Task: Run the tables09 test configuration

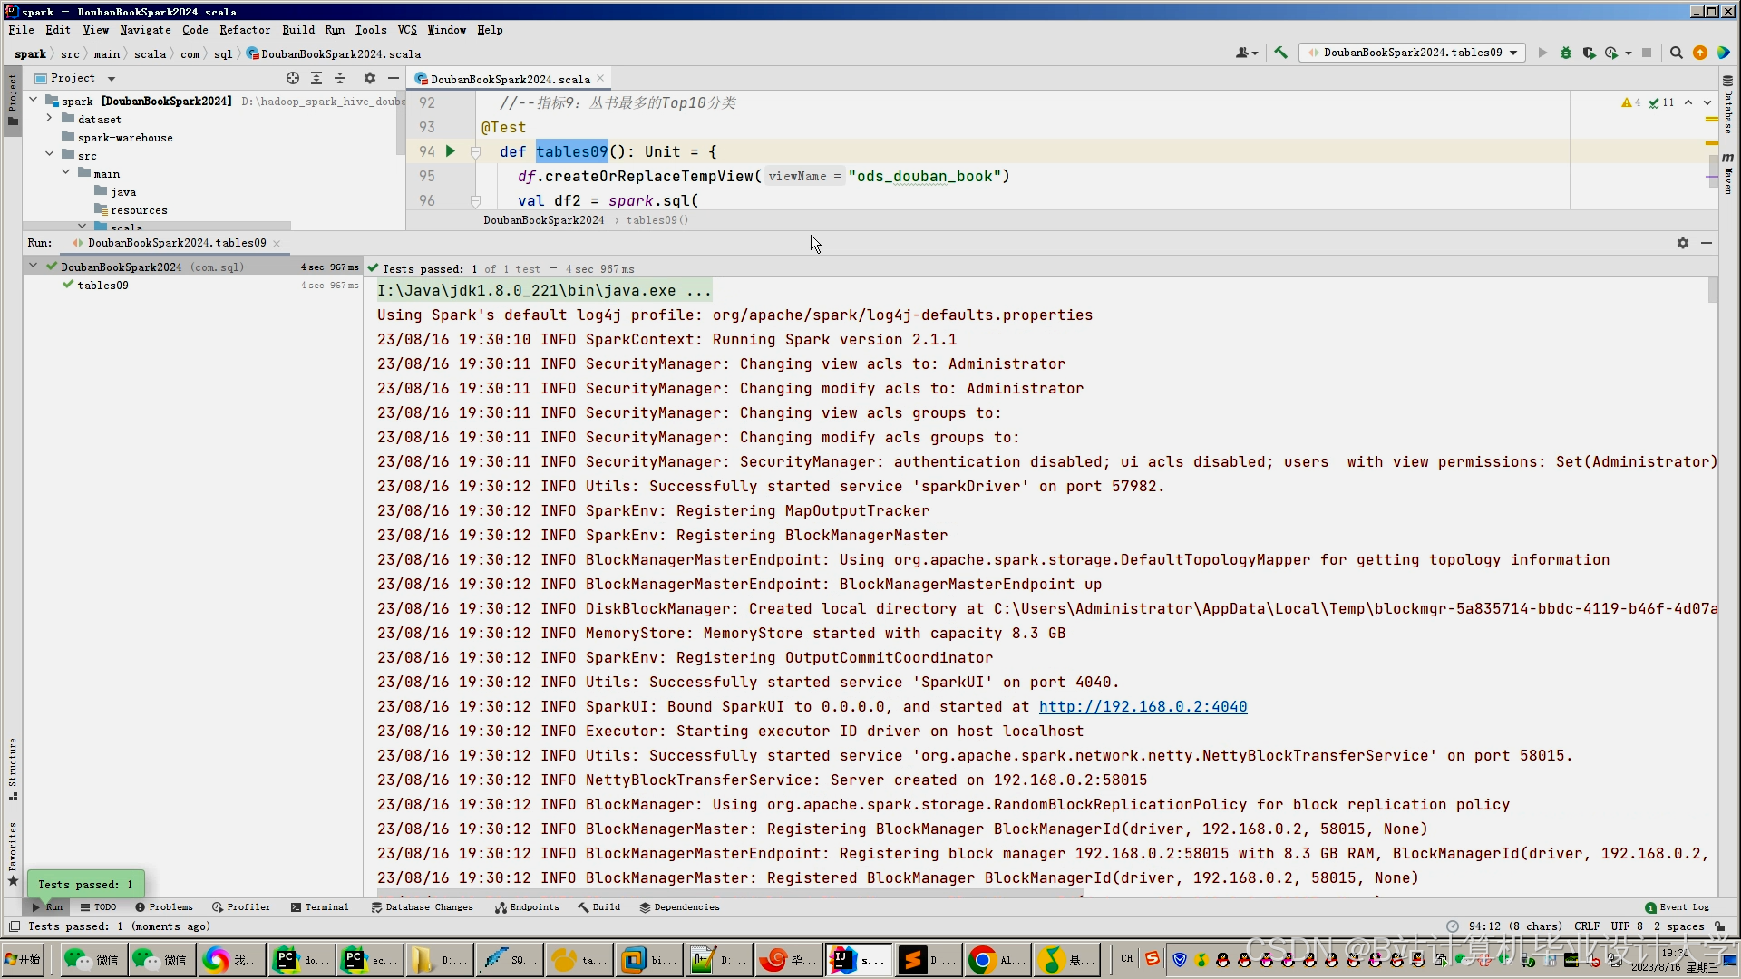Action: point(1542,53)
